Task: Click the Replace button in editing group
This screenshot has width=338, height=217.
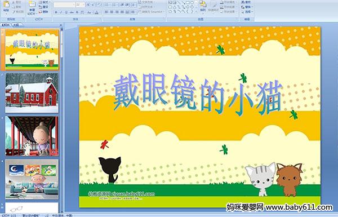Action: [246, 7]
